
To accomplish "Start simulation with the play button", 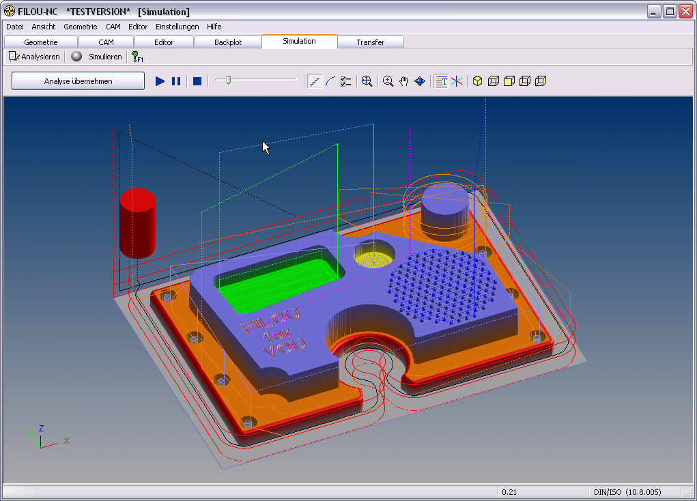I will (x=160, y=81).
